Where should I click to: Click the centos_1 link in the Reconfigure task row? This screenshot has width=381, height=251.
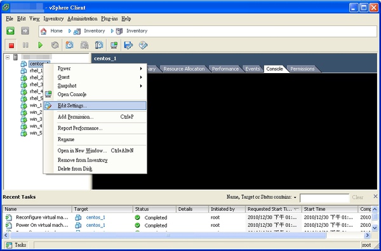point(95,217)
